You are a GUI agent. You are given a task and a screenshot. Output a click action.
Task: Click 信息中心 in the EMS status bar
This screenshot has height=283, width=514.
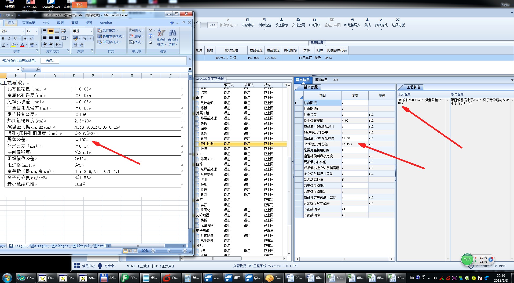(x=89, y=266)
